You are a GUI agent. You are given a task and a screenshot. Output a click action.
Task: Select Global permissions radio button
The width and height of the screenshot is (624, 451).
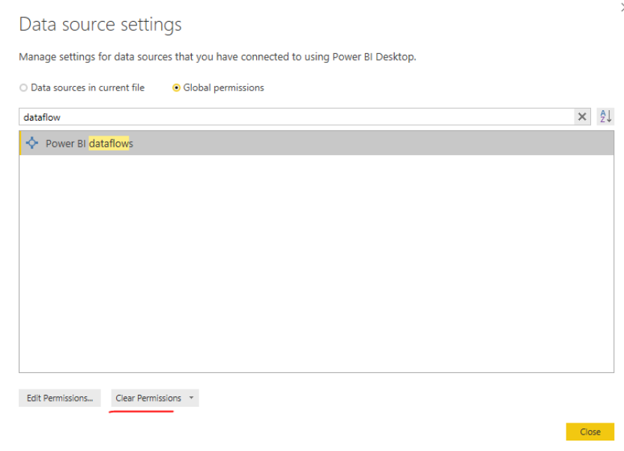pos(176,88)
